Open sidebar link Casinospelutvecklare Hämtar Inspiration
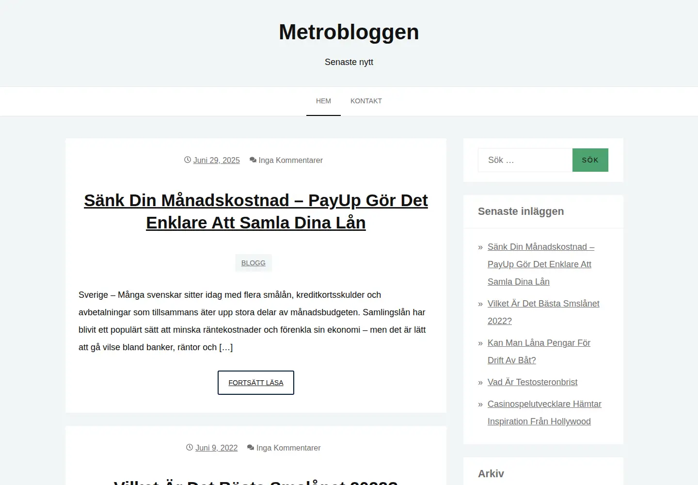698x485 pixels. click(x=544, y=413)
